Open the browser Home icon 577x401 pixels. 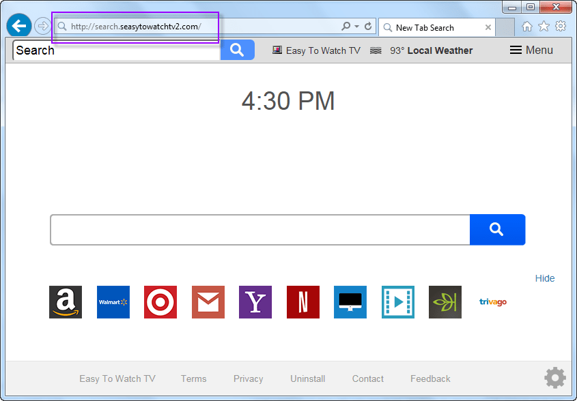coord(527,27)
